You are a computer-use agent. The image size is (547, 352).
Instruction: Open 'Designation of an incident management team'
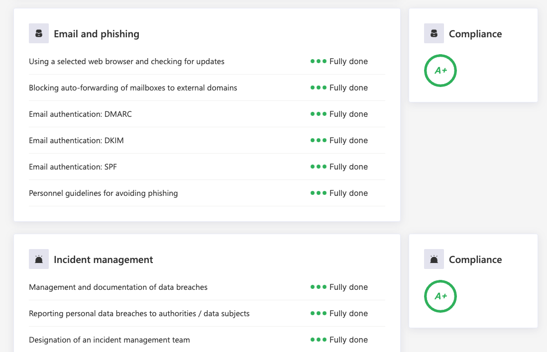point(109,340)
